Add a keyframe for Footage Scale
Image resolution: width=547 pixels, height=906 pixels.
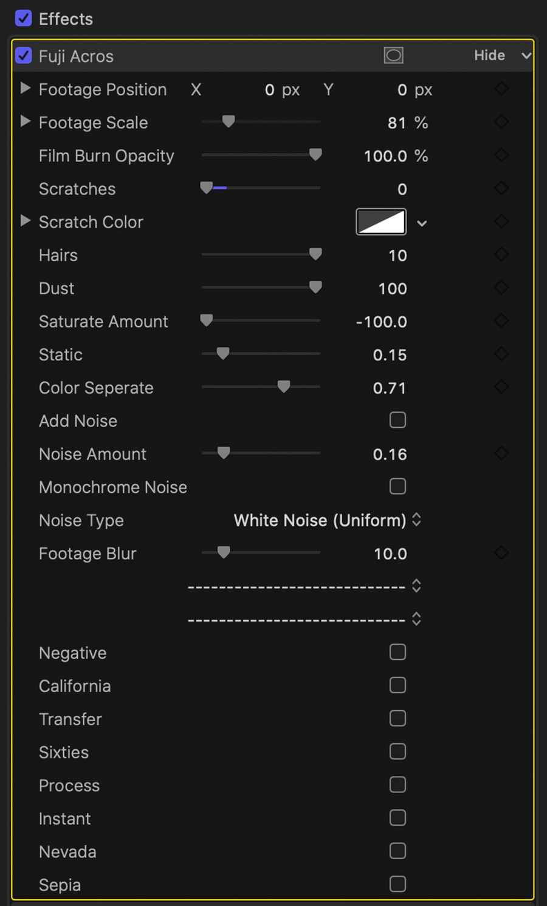pyautogui.click(x=501, y=122)
